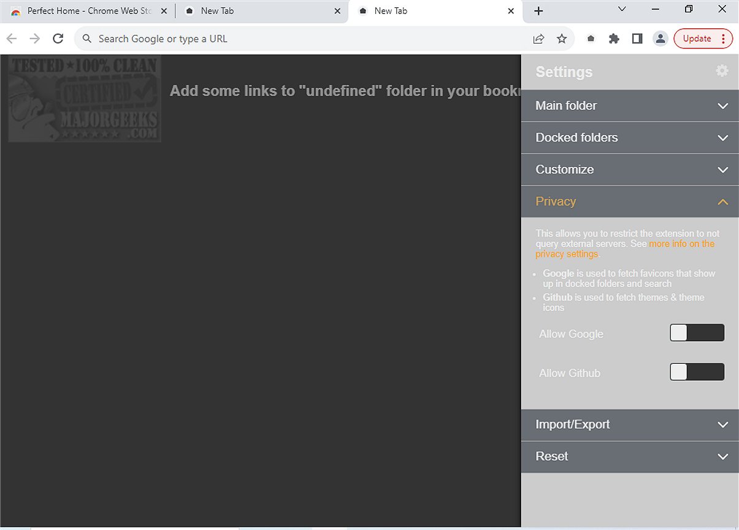
Task: Open the browser side panel
Action: pyautogui.click(x=637, y=39)
